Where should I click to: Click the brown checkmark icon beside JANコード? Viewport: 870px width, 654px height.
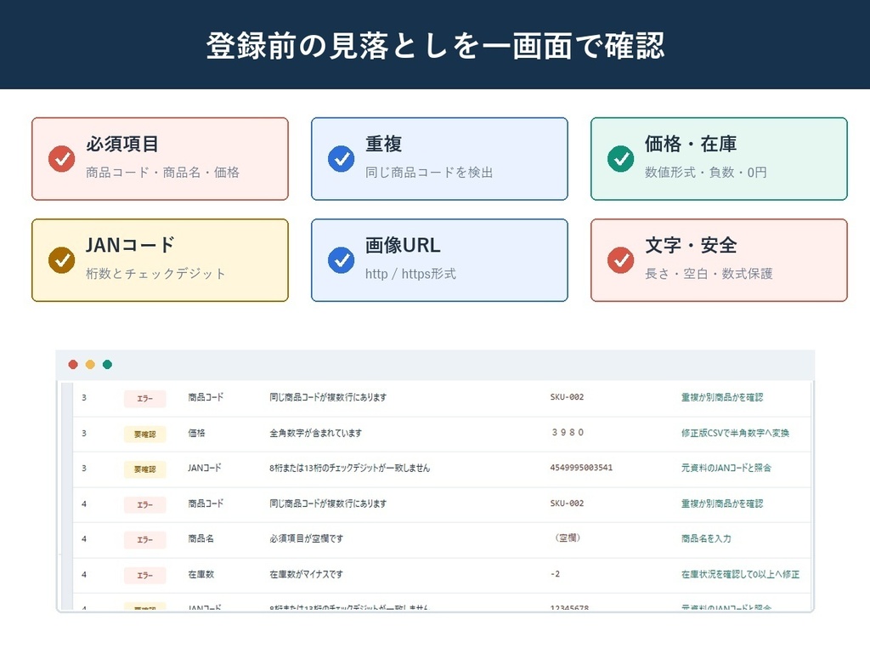[61, 260]
